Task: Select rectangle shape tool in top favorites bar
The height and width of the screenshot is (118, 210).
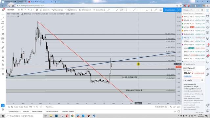Action: tap(126, 10)
